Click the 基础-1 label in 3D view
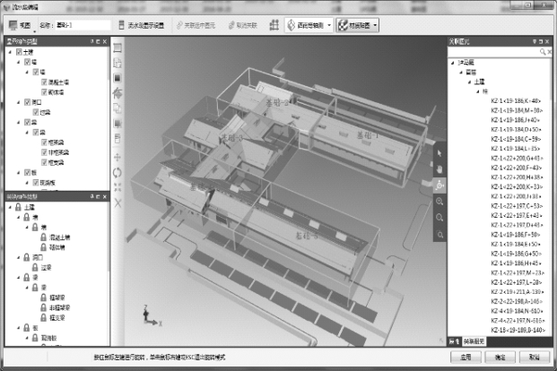557x371 pixels. point(368,135)
